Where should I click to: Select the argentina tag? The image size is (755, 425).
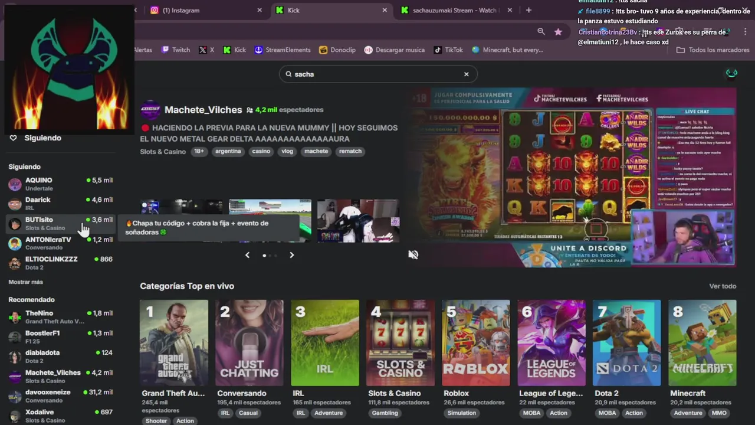click(228, 151)
